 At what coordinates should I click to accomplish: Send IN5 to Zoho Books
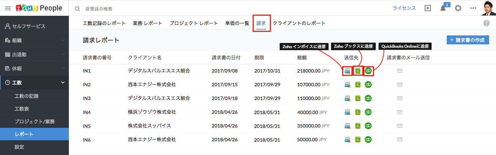point(358,126)
